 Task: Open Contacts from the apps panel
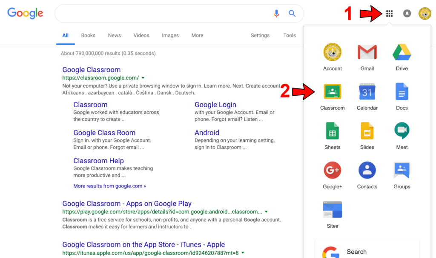click(x=367, y=175)
